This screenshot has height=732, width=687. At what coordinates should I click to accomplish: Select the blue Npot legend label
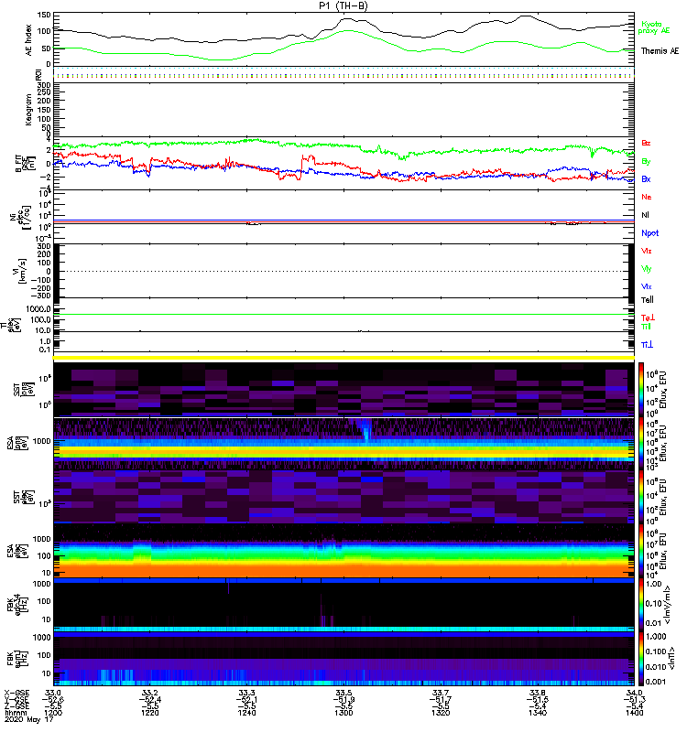click(x=649, y=233)
